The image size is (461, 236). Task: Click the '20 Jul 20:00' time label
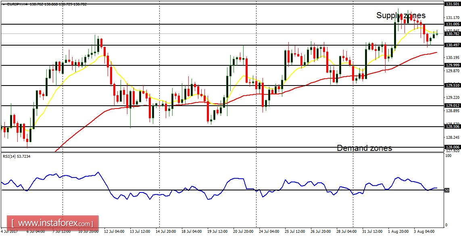pyautogui.click(x=243, y=232)
